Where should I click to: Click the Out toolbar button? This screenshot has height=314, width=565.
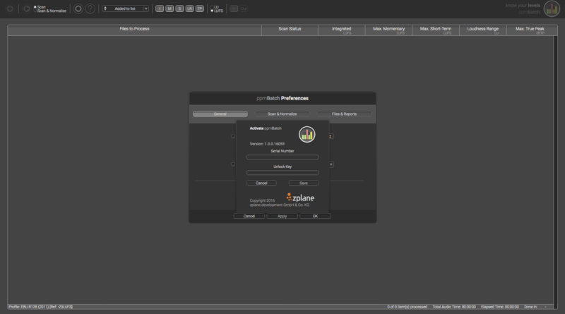[244, 8]
